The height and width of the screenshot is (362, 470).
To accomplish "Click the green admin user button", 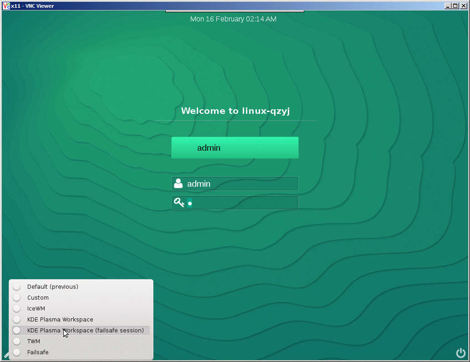I will click(235, 148).
